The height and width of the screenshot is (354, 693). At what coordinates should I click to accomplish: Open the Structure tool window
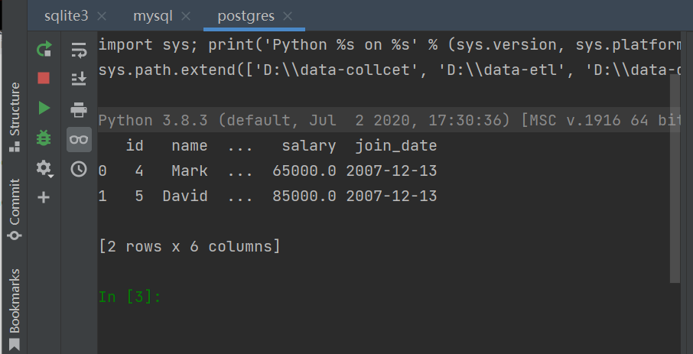coord(15,117)
